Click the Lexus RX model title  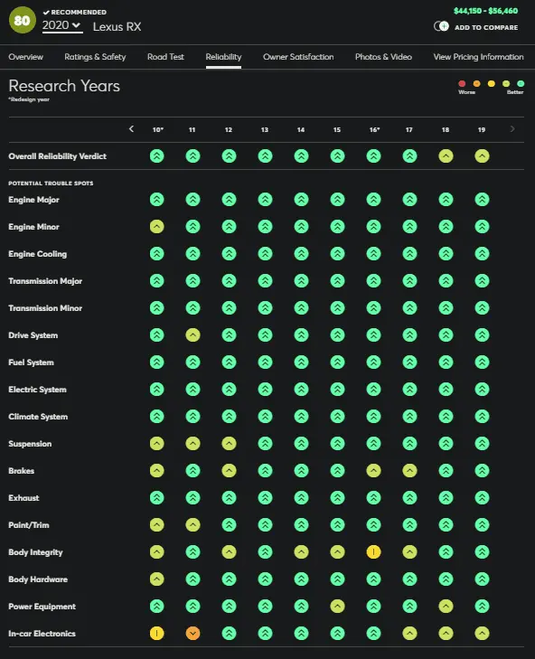[117, 26]
